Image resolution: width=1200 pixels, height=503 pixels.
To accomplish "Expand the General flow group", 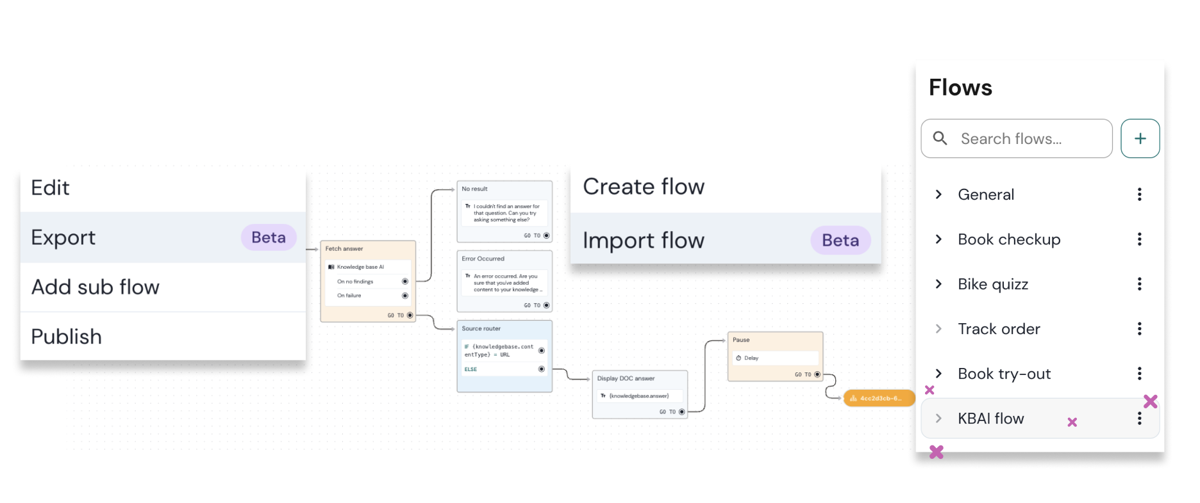I will 938,195.
